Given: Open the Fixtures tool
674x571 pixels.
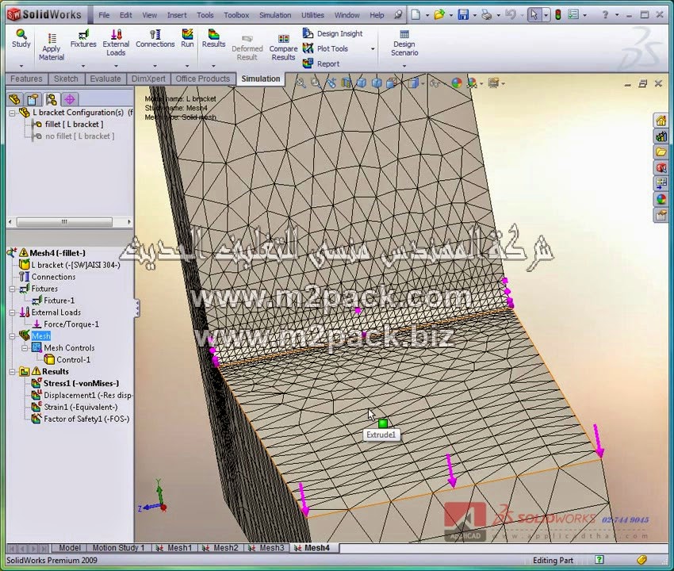Looking at the screenshot, I should (x=83, y=38).
